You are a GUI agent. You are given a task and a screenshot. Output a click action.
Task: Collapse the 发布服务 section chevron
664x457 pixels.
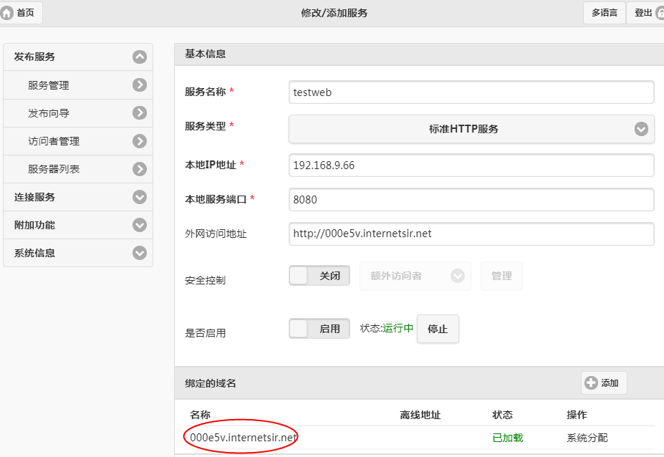(140, 57)
